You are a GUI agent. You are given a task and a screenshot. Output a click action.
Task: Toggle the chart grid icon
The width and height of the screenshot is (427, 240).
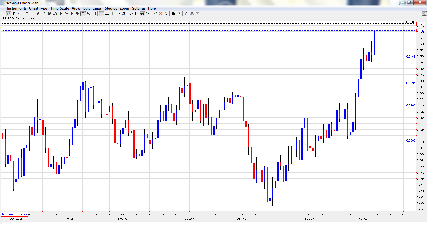pos(106,14)
